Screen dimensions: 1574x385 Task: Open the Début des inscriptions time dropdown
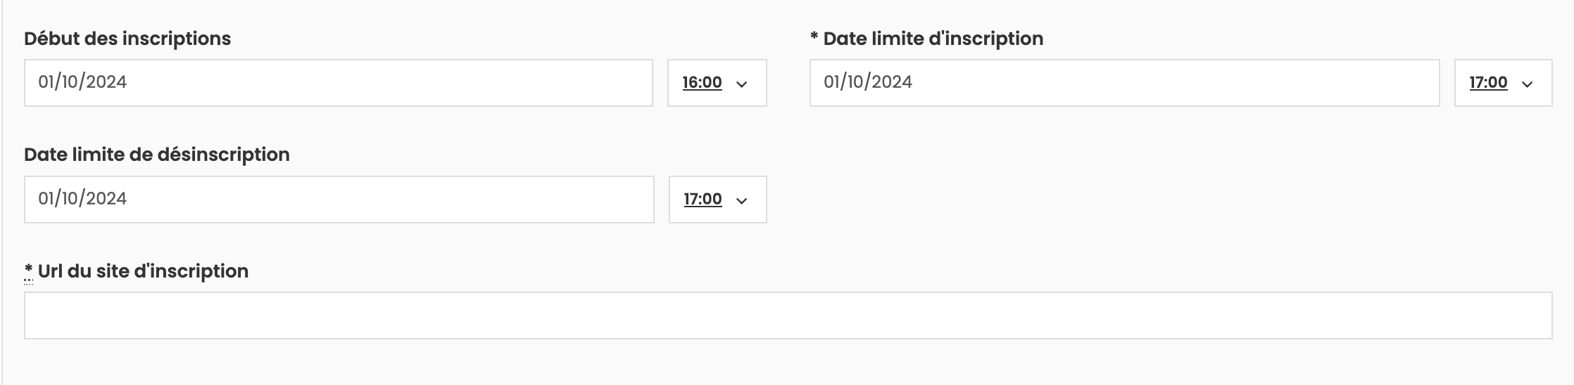tap(717, 83)
